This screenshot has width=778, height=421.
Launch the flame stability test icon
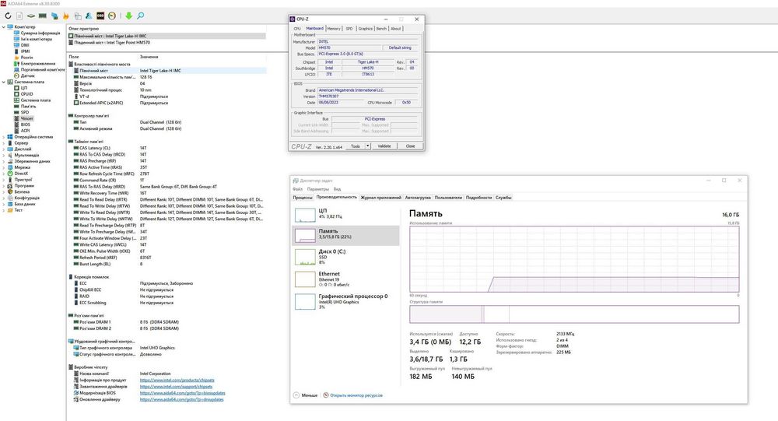click(66, 16)
